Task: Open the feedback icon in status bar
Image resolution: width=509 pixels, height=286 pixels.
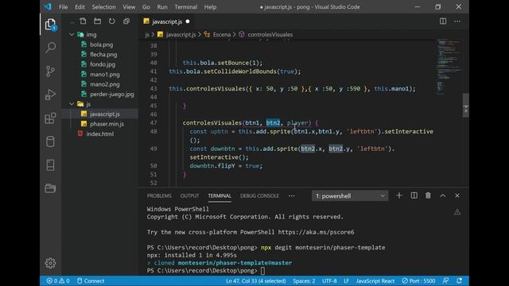Action: [445, 280]
